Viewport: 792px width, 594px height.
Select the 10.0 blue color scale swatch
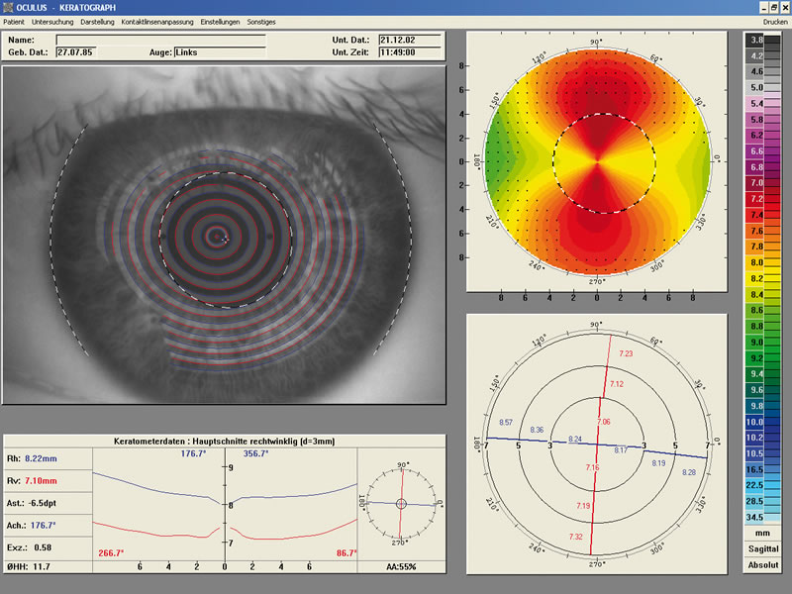[x=755, y=422]
